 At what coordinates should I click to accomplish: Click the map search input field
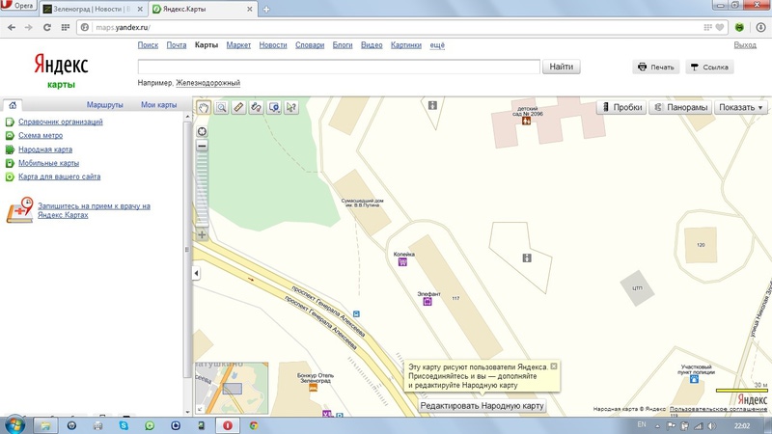tap(338, 68)
